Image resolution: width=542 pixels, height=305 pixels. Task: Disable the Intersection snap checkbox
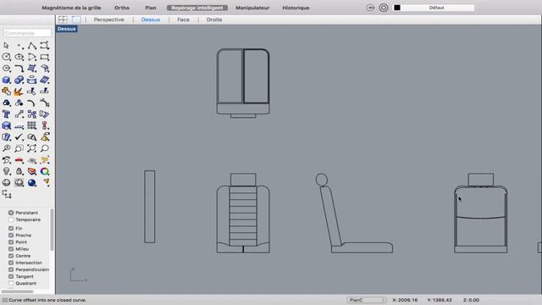(11, 263)
